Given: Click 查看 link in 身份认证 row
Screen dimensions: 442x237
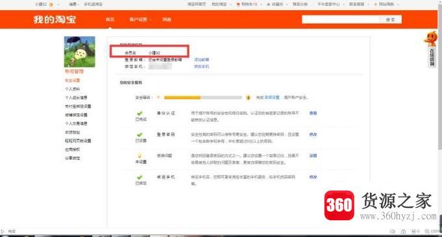Looking at the screenshot, I should (313, 113).
